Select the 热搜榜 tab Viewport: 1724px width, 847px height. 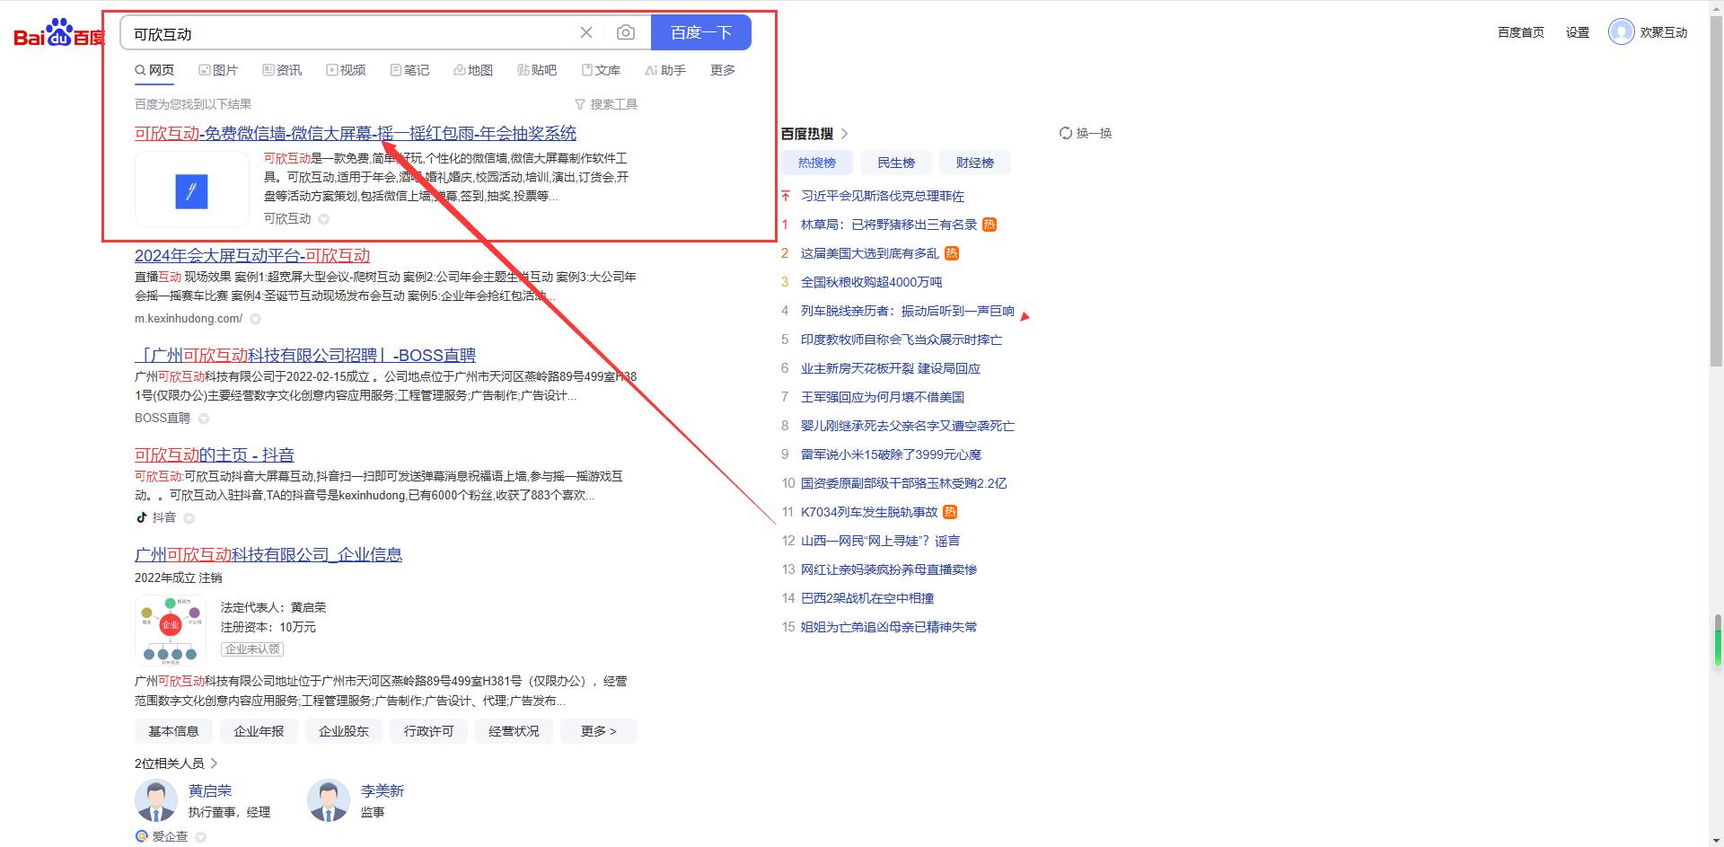click(817, 163)
